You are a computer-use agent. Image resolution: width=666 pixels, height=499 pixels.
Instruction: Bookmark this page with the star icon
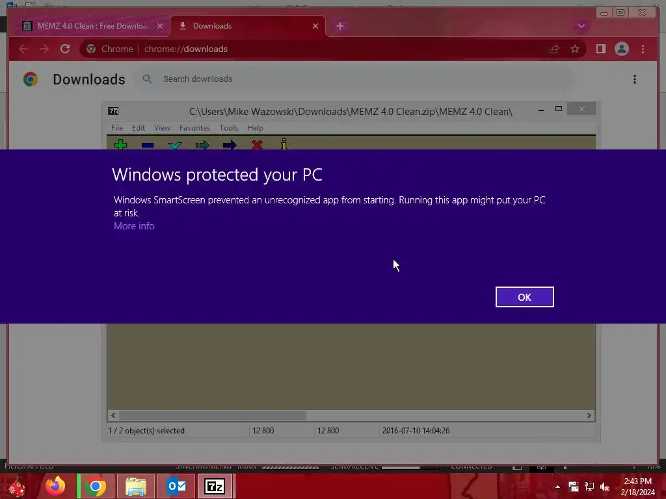[x=575, y=49]
